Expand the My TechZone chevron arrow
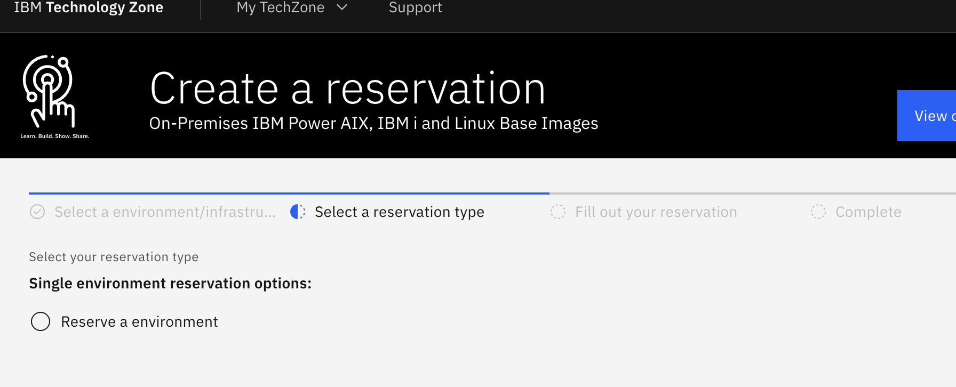This screenshot has width=956, height=387. (x=342, y=7)
